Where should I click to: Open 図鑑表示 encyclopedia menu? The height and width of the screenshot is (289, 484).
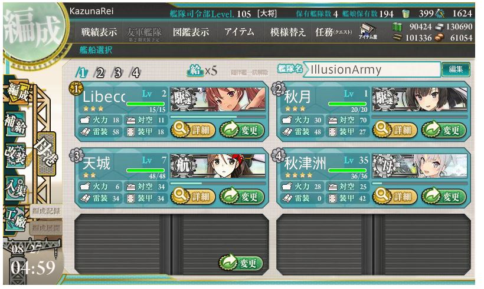click(191, 32)
